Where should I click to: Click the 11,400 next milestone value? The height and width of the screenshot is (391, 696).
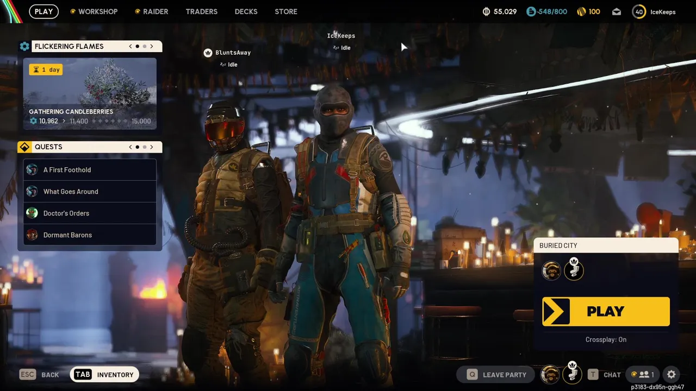pos(79,121)
